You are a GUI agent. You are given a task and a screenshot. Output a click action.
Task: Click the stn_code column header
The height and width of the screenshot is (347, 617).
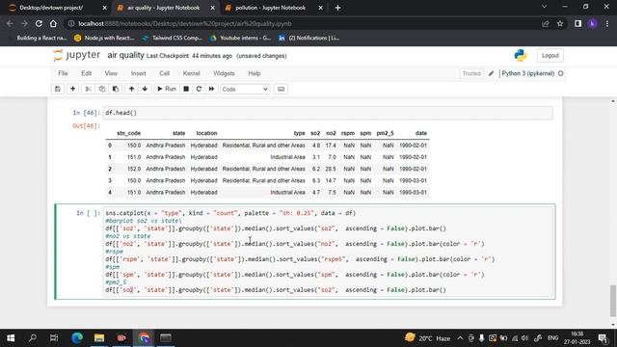[x=128, y=133]
